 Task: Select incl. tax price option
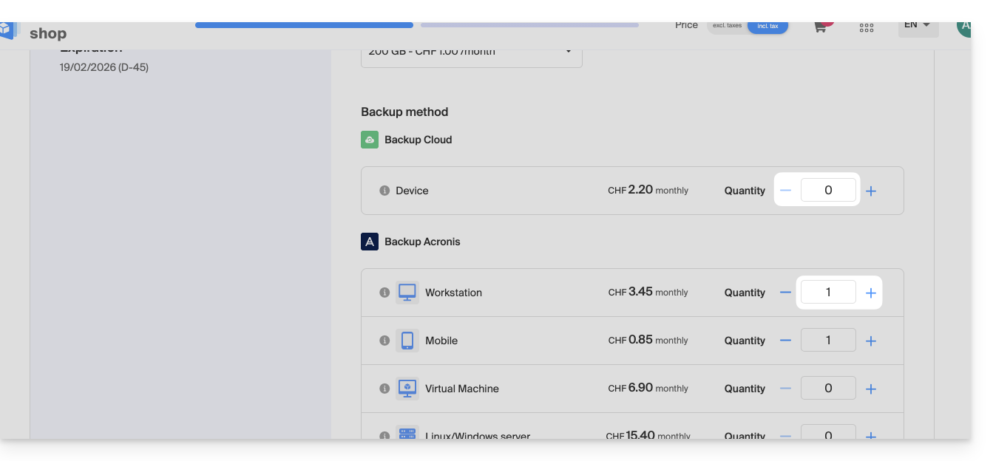coord(767,27)
